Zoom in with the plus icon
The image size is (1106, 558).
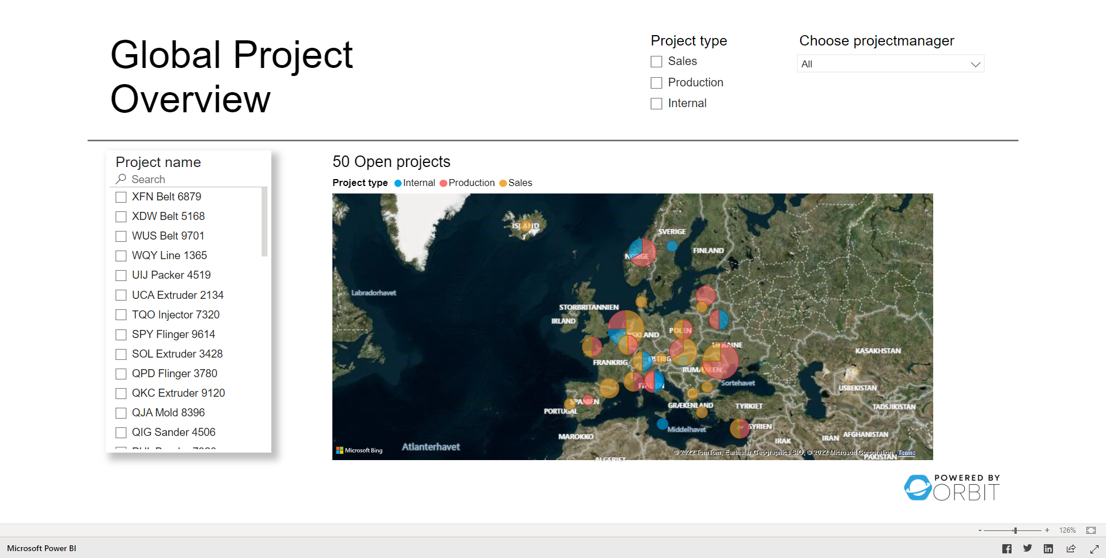coord(1047,530)
